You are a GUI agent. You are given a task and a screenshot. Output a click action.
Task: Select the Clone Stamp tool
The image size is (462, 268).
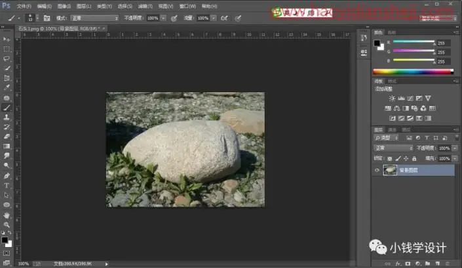(7, 117)
